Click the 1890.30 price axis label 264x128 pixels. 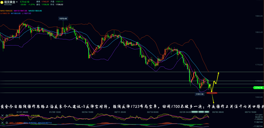click(x=259, y=16)
